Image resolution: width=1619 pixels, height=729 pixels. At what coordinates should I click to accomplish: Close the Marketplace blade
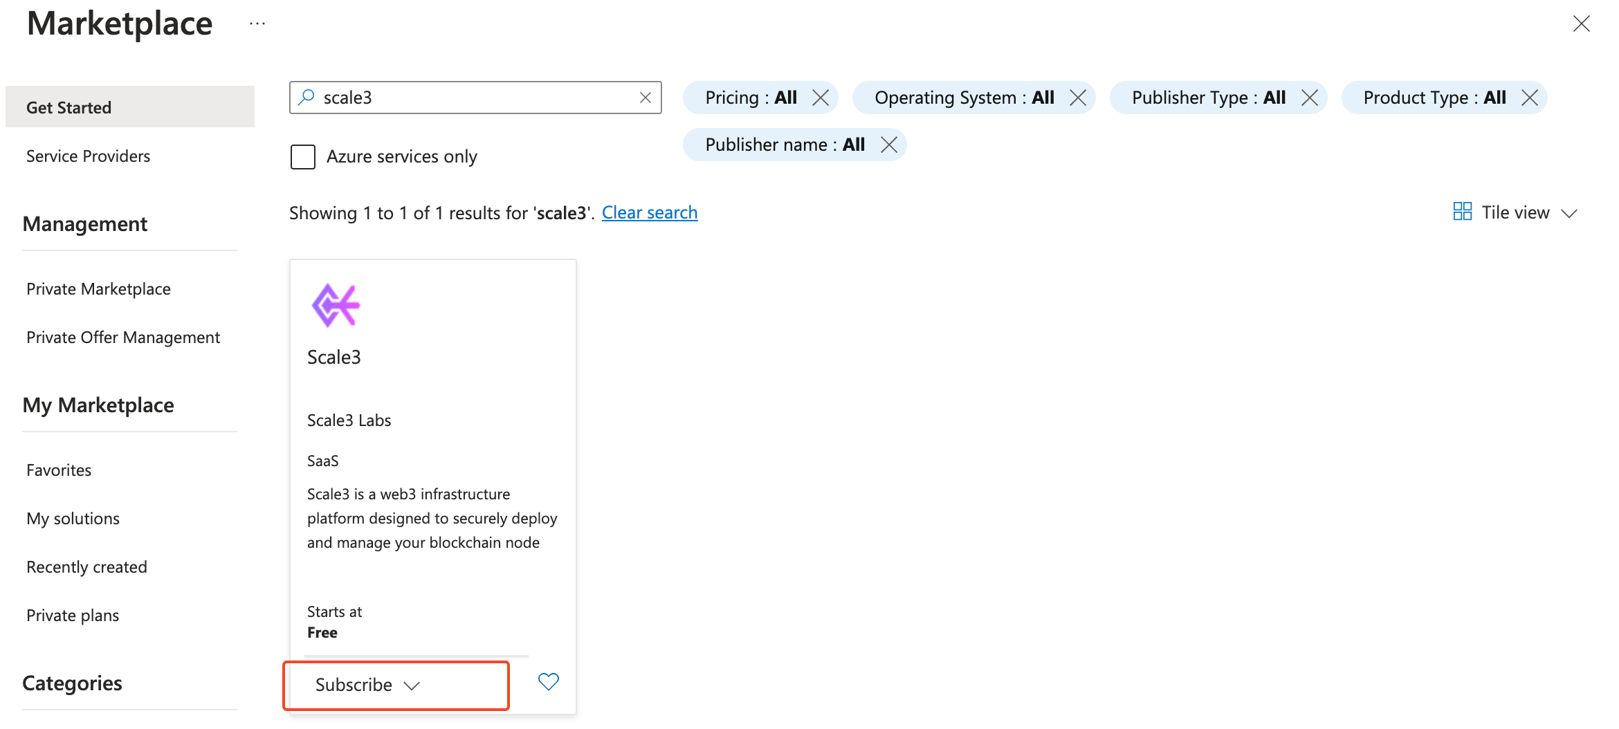[1581, 24]
